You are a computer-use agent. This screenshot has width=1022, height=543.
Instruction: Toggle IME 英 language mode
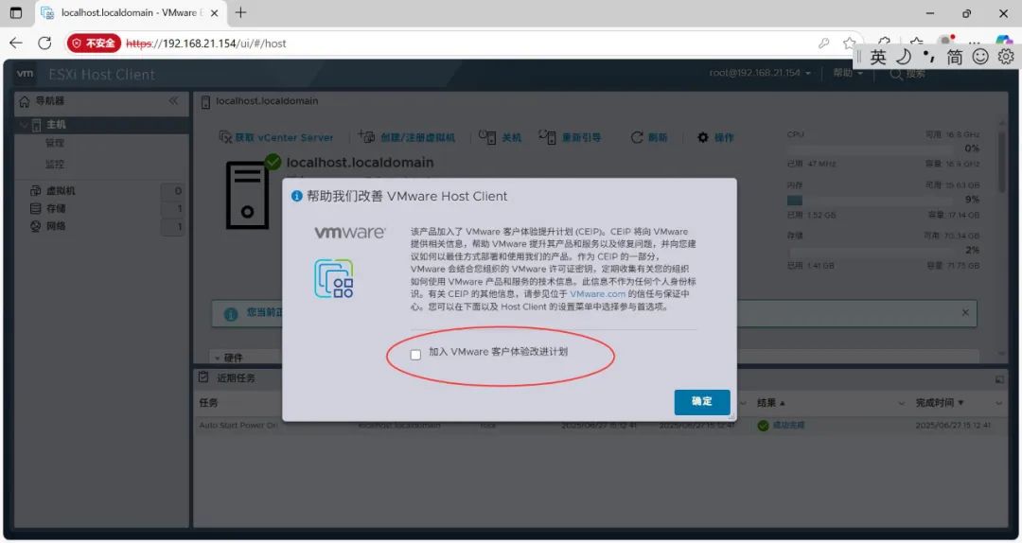[x=878, y=57]
